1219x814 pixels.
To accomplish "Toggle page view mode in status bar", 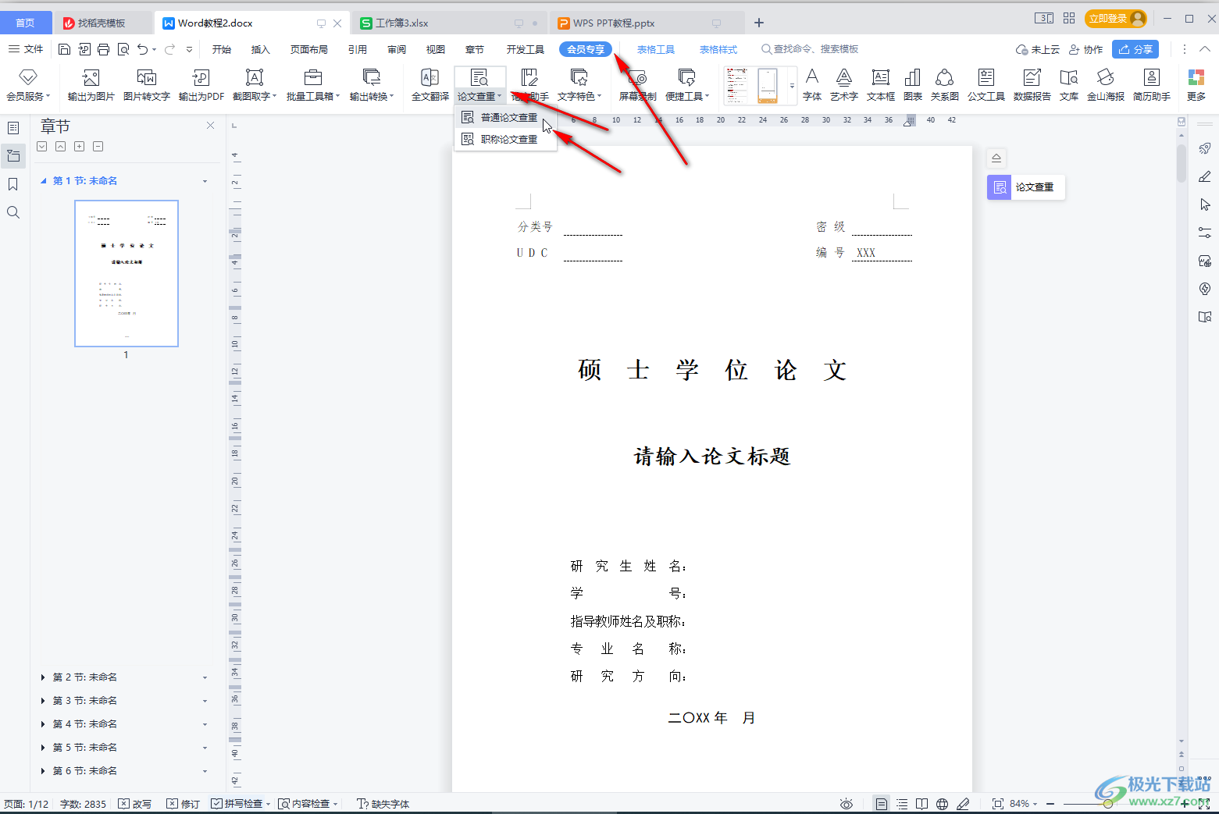I will coord(882,804).
